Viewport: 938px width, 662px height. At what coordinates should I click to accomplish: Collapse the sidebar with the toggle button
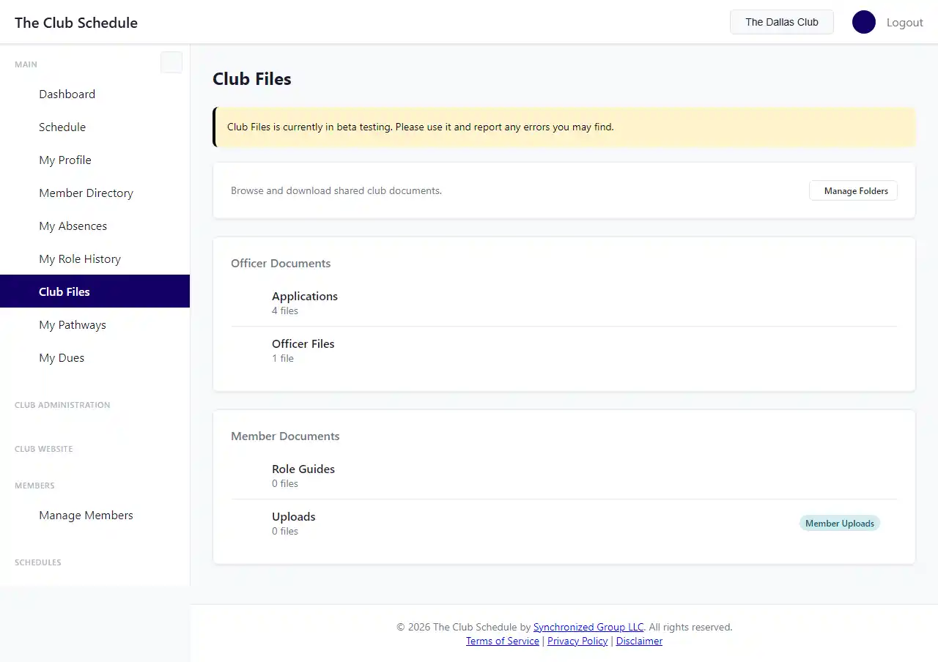click(x=171, y=62)
